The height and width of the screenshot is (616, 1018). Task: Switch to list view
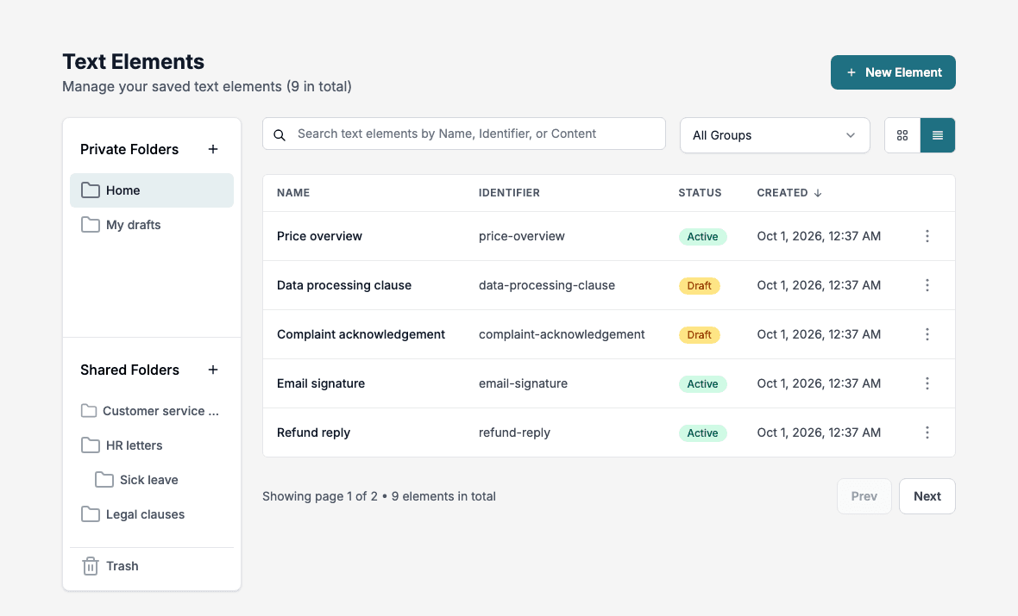pos(938,135)
